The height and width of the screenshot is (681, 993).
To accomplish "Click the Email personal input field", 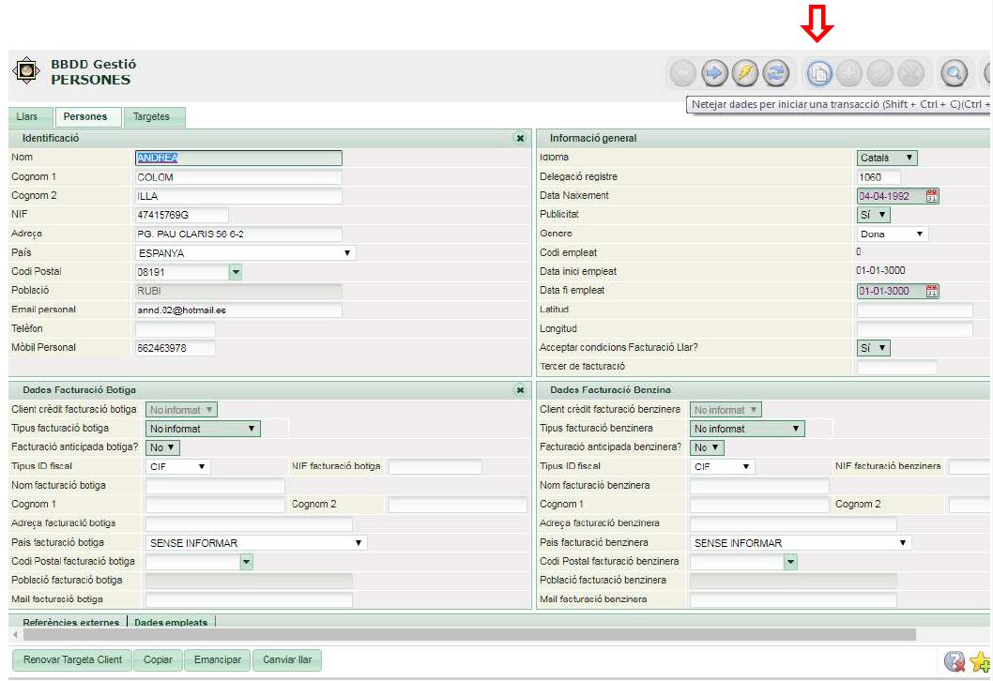I will pyautogui.click(x=239, y=310).
